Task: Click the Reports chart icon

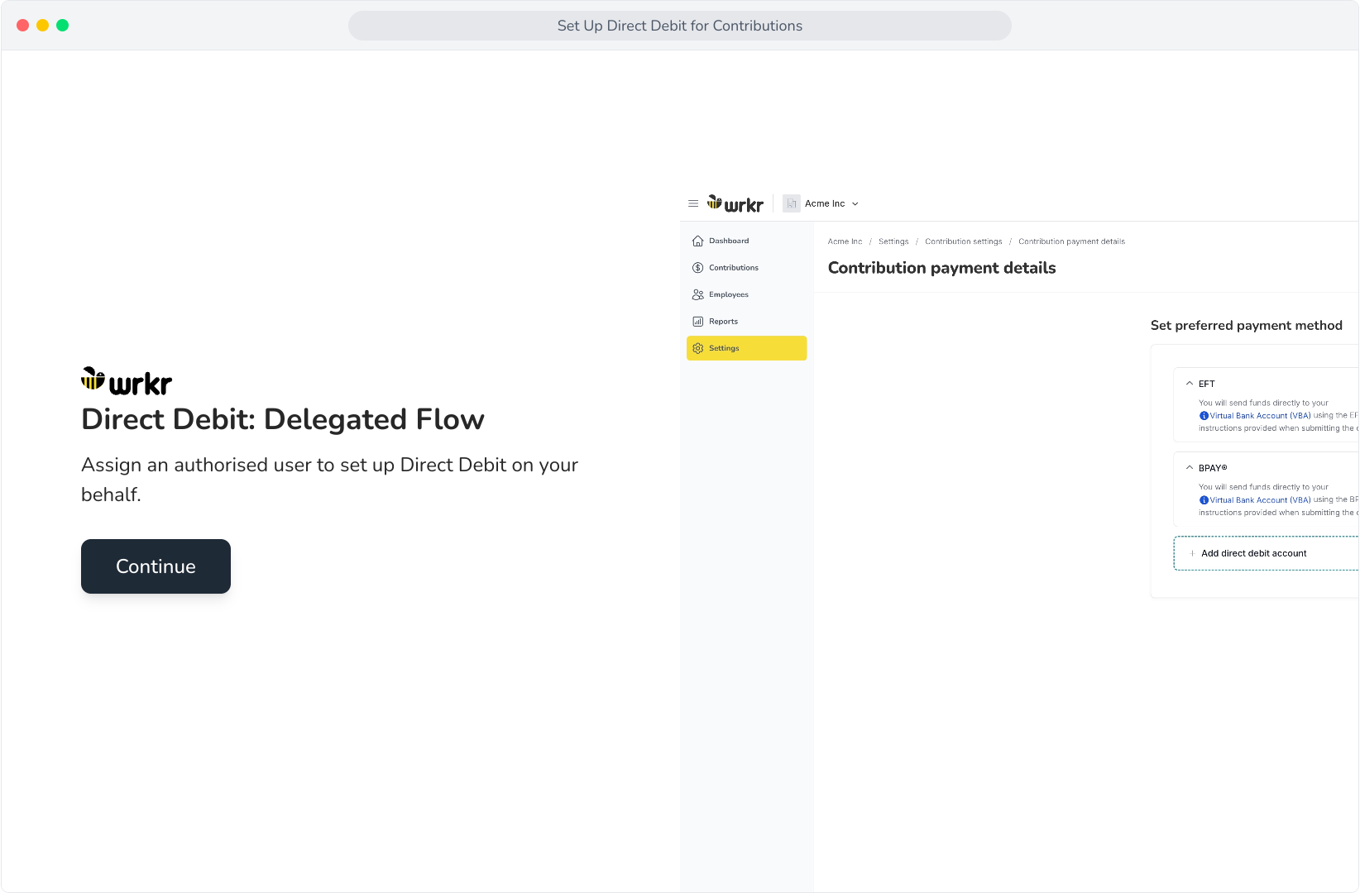Action: point(697,322)
